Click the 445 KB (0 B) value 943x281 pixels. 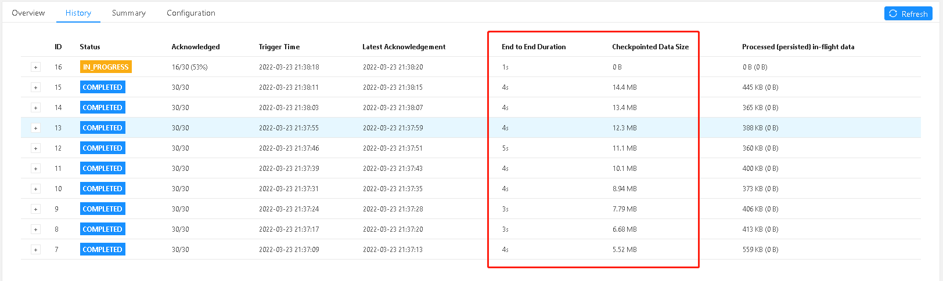(x=761, y=87)
